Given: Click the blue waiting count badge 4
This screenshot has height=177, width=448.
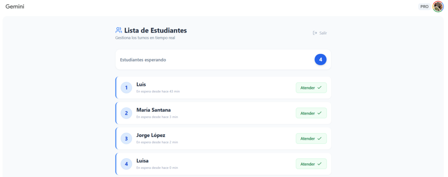Looking at the screenshot, I should coord(320,59).
